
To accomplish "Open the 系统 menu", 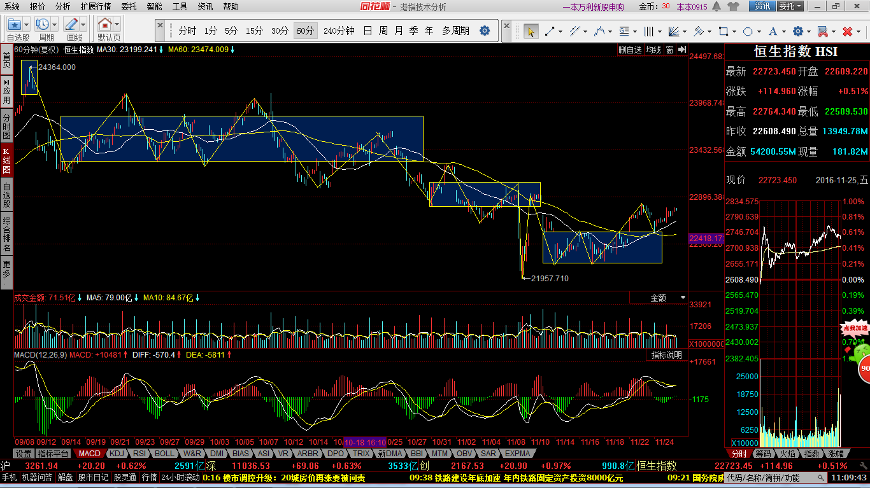I will (x=12, y=6).
